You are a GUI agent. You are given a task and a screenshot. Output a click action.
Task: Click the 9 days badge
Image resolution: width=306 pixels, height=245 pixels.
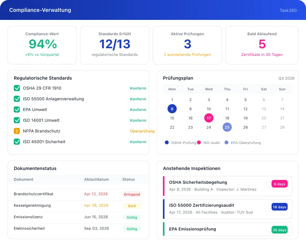[279, 184]
